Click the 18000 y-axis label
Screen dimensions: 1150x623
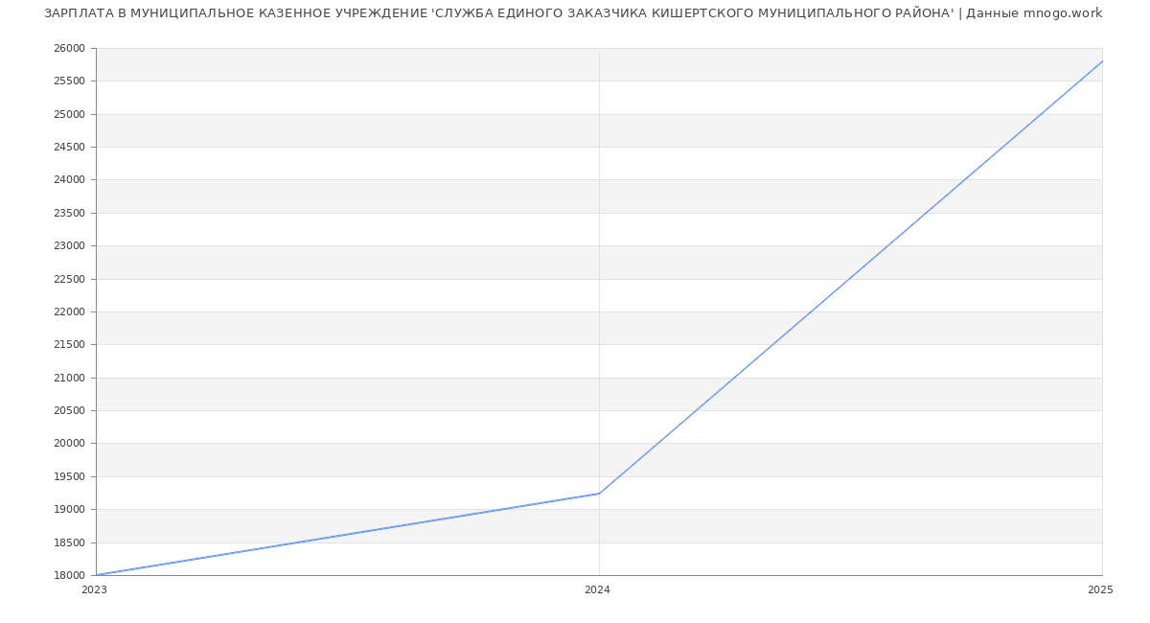(x=70, y=575)
